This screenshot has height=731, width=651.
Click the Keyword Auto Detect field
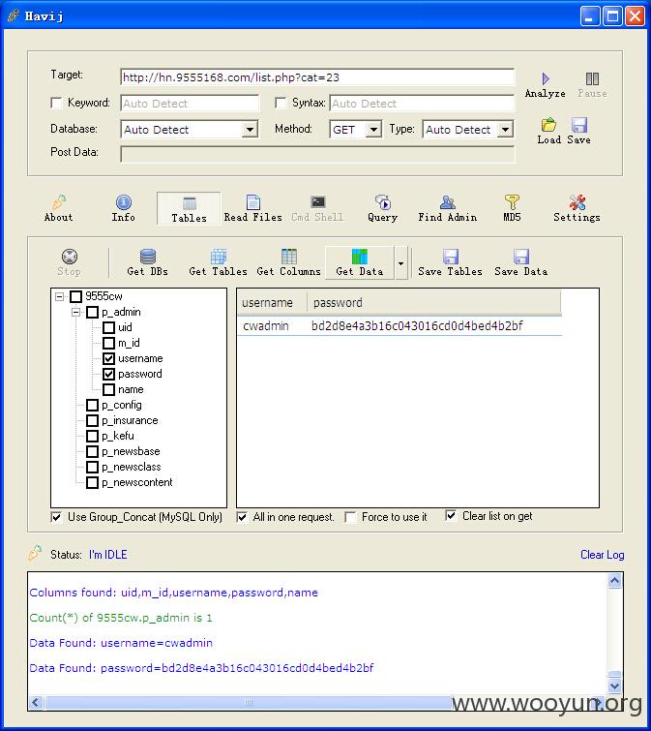coord(190,103)
